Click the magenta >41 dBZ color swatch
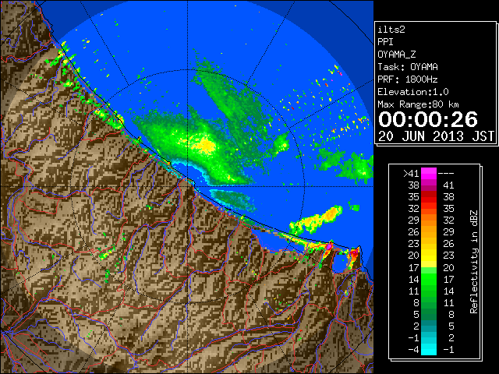 pos(429,173)
